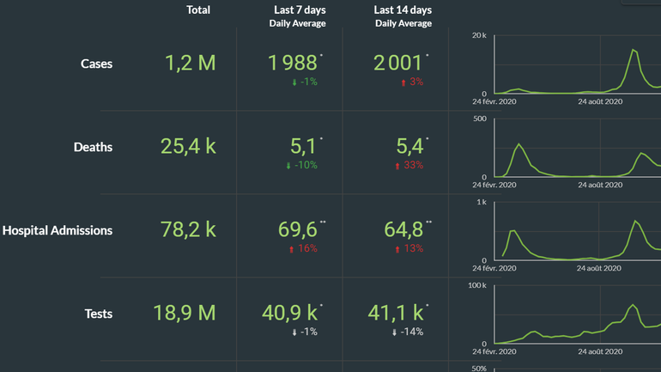
Task: Click the 25,4 k total deaths value
Action: point(189,146)
